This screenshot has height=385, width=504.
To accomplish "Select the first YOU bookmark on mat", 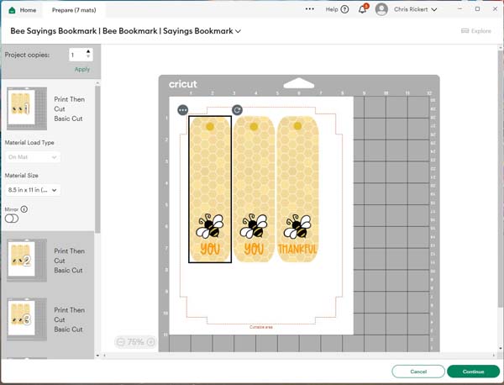I will (x=210, y=189).
